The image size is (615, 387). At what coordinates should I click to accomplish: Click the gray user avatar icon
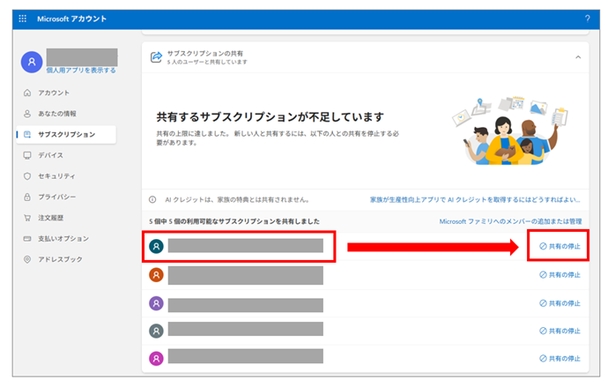[x=156, y=331]
